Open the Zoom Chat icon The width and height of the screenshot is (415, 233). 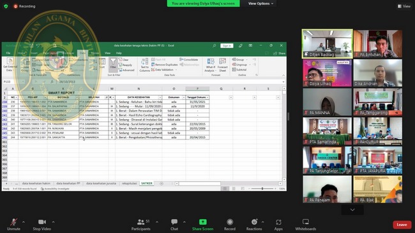(x=174, y=222)
